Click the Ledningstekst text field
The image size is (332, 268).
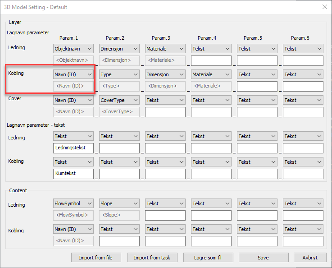tap(73, 148)
